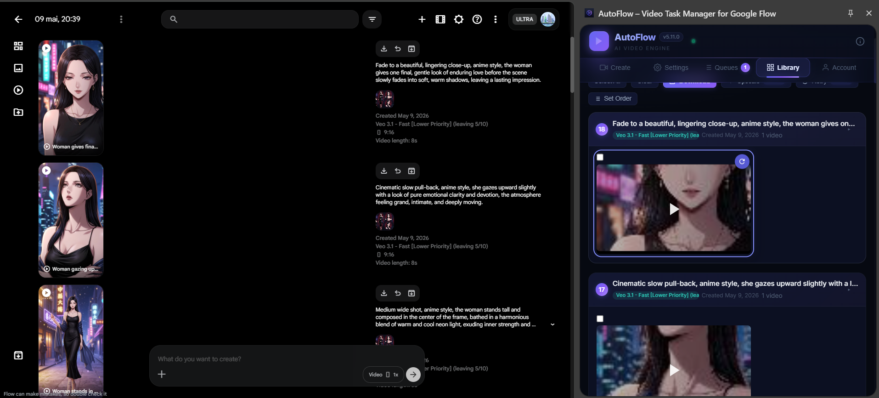Play the task 17 video in AutoFlow
This screenshot has width=879, height=398.
pyautogui.click(x=674, y=370)
